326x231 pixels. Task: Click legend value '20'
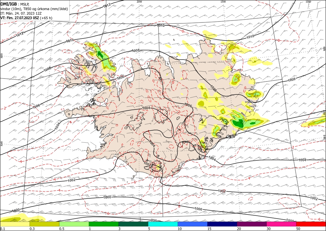tap(239, 229)
